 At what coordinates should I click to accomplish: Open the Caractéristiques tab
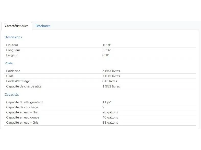click(x=17, y=26)
